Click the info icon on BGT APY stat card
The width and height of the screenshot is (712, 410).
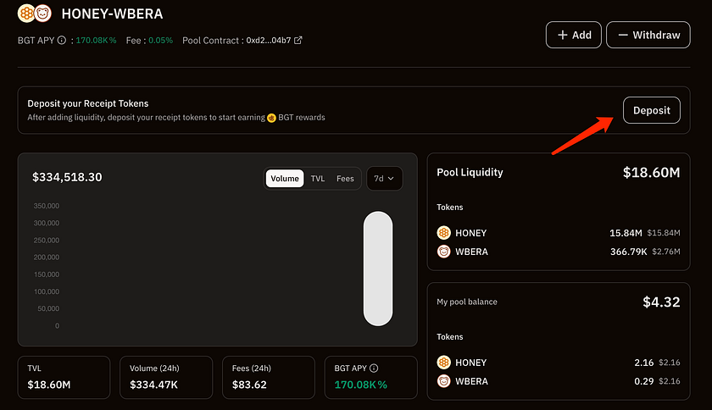[x=374, y=368]
